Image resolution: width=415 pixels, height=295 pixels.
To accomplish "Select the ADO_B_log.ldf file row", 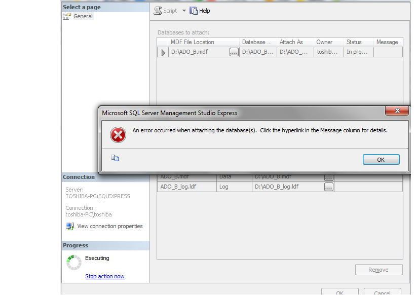I will [x=280, y=187].
